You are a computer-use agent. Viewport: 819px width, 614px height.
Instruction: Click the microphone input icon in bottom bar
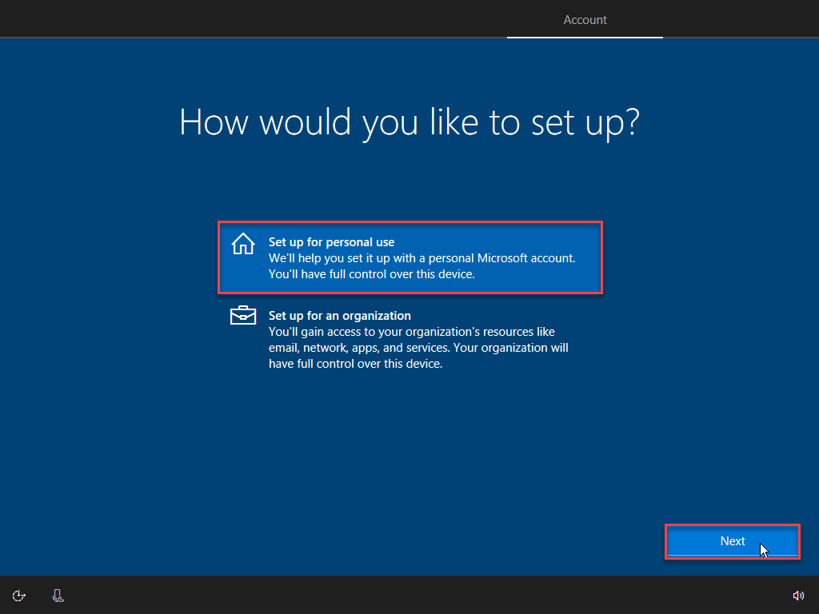(57, 596)
